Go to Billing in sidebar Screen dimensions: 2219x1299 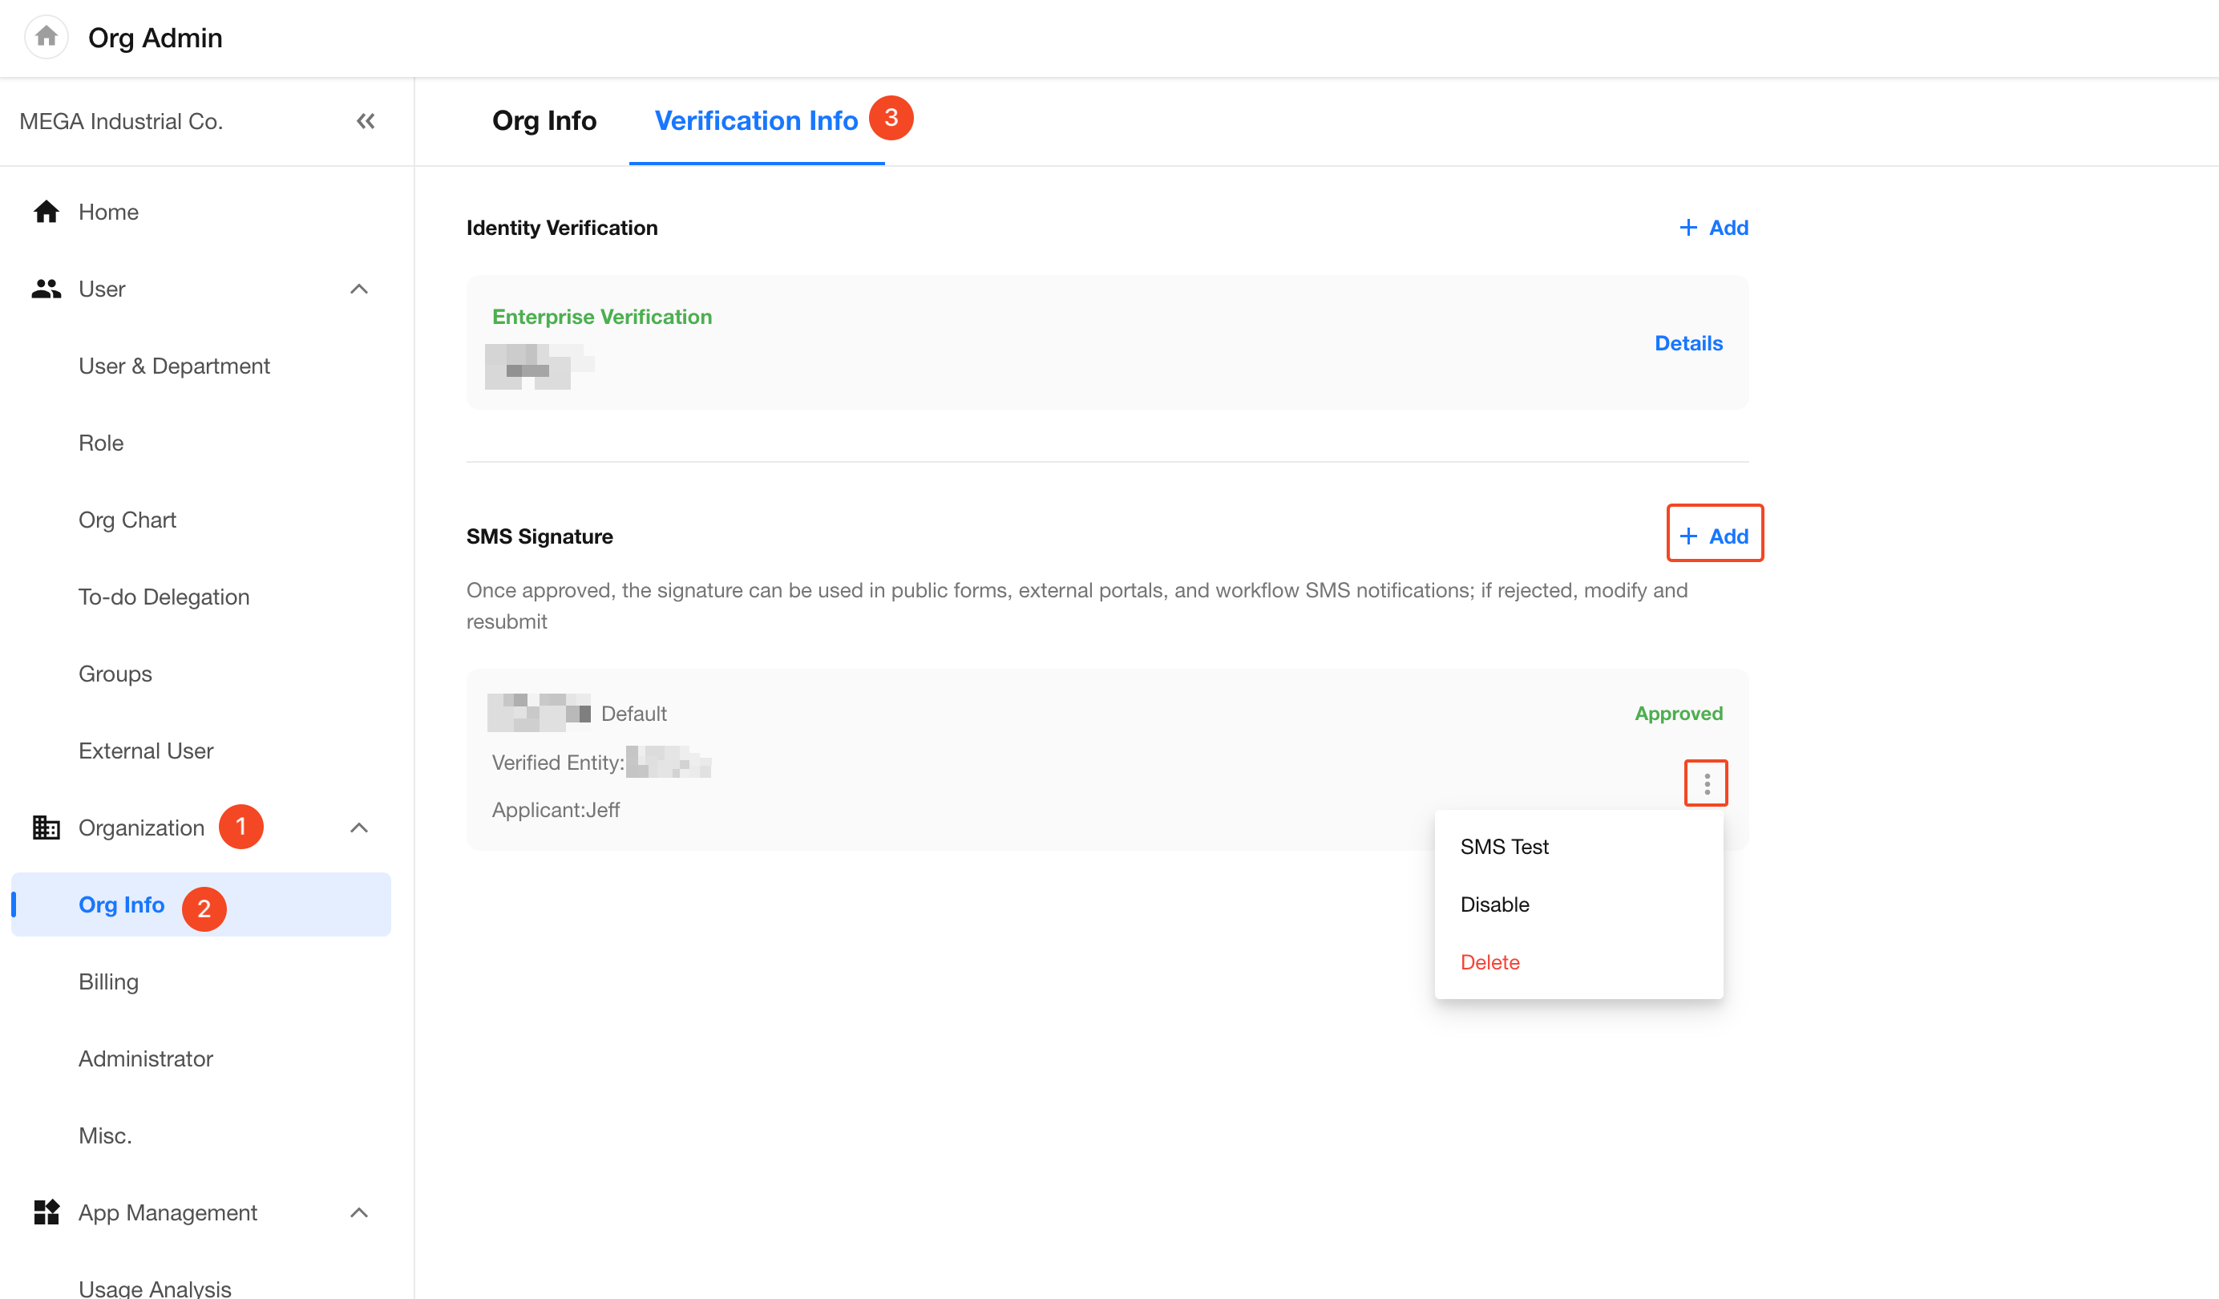coord(108,981)
